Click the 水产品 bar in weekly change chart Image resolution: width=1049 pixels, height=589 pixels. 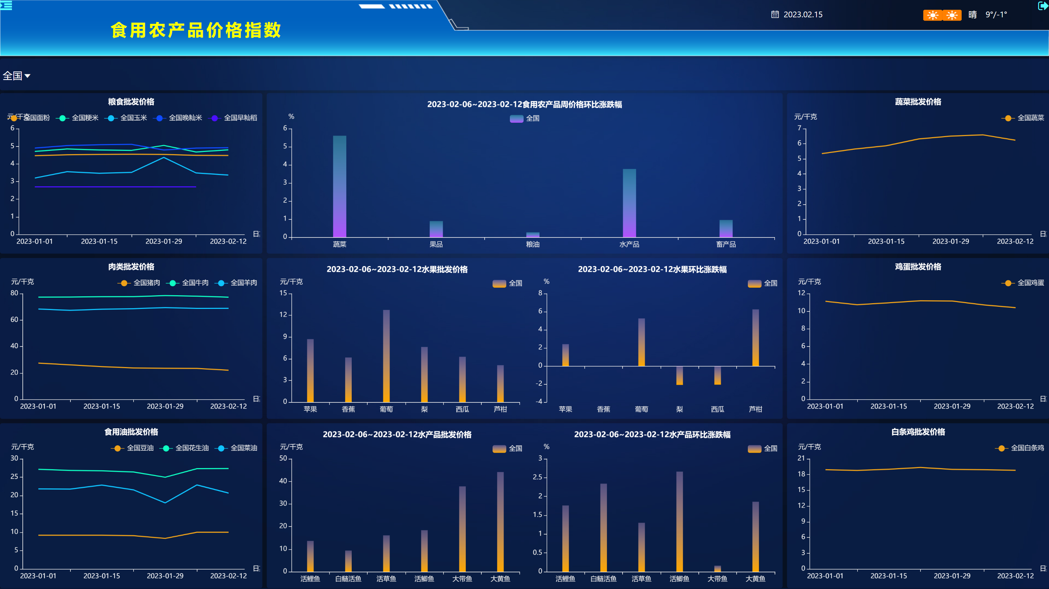pyautogui.click(x=629, y=203)
